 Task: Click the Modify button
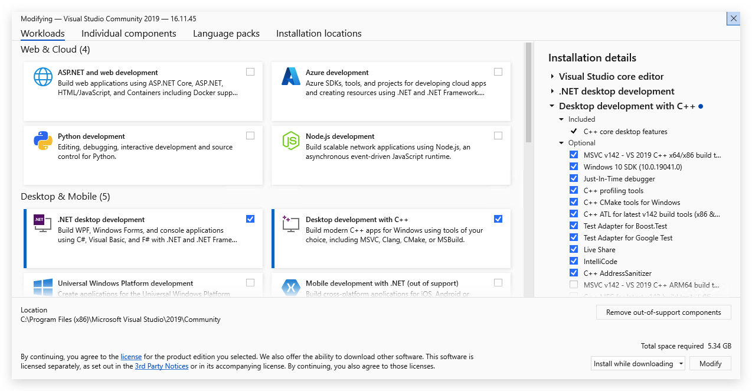point(711,364)
